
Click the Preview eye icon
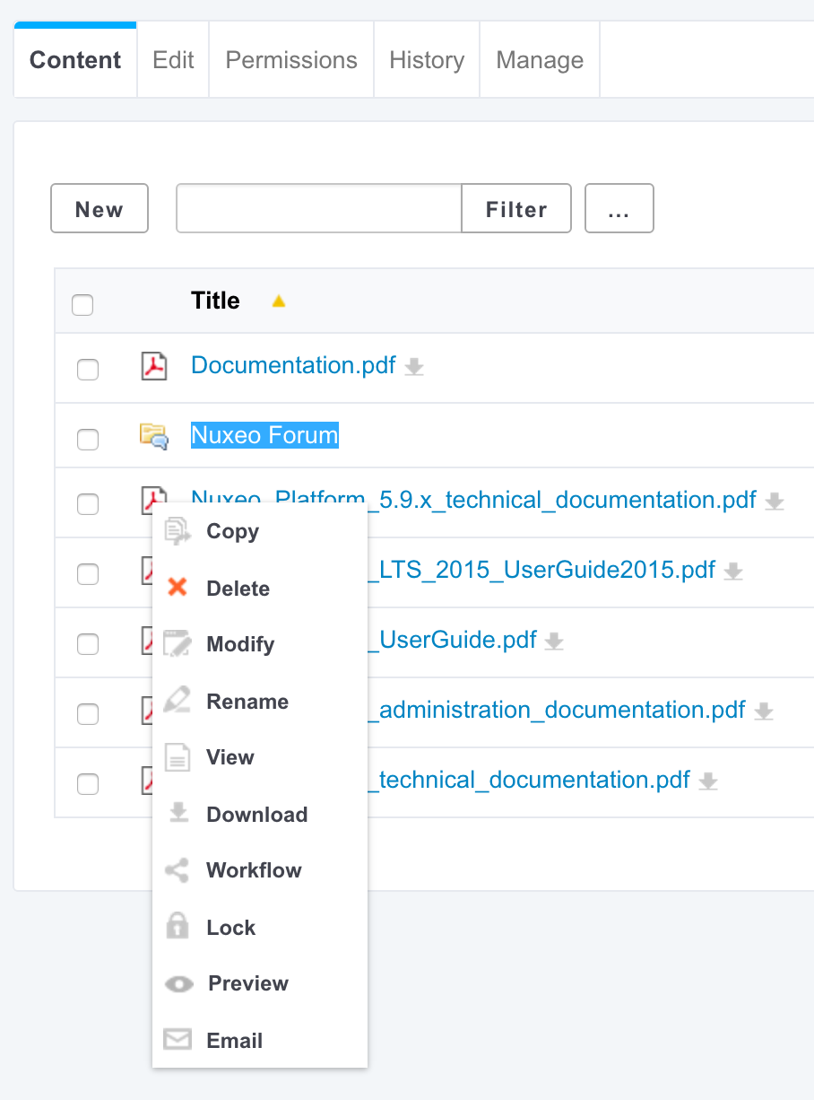179,984
